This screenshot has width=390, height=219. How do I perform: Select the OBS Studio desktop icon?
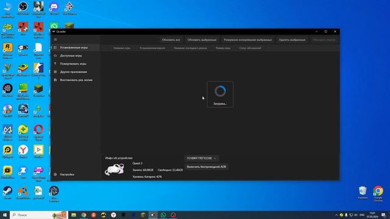pyautogui.click(x=23, y=9)
